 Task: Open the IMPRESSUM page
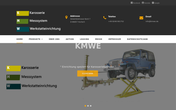pyautogui.click(x=115, y=39)
